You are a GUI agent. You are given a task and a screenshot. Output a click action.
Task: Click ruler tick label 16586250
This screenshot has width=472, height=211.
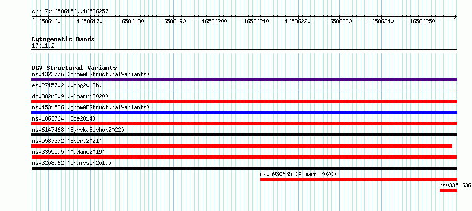pos(422,21)
